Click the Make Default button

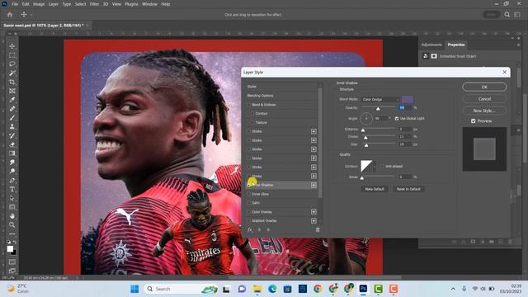375,189
